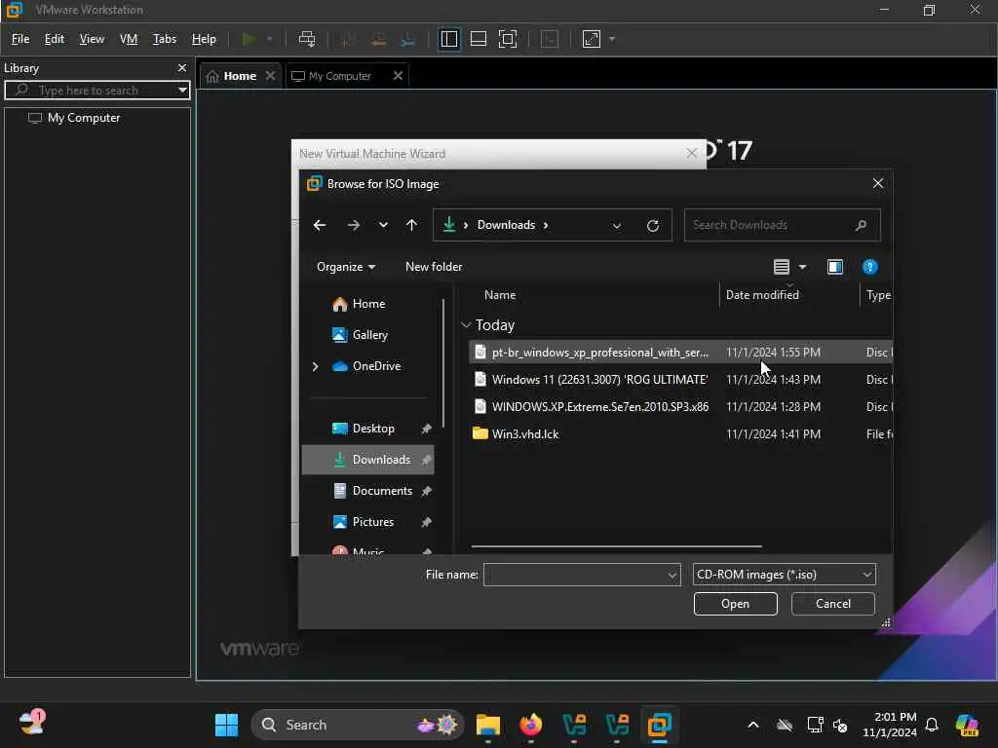Click New folder button
The image size is (998, 748).
434,267
